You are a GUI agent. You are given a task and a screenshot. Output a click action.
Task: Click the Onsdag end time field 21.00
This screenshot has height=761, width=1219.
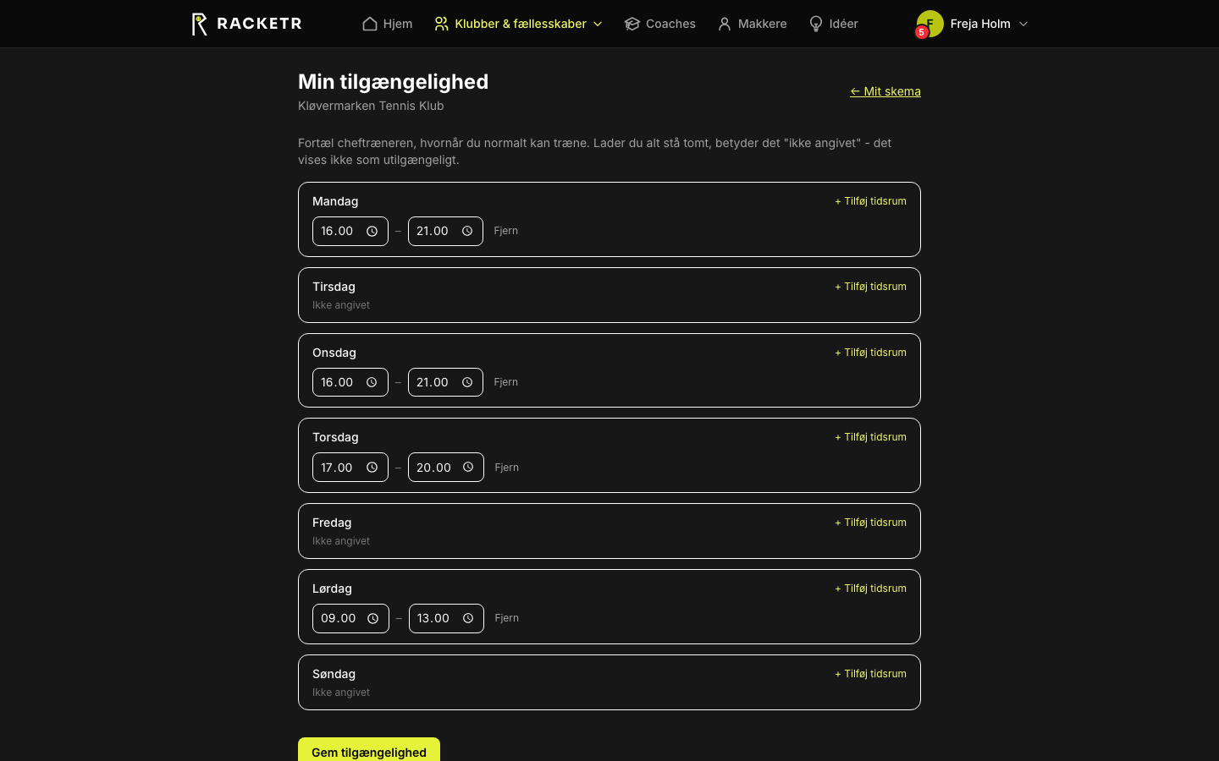point(445,382)
